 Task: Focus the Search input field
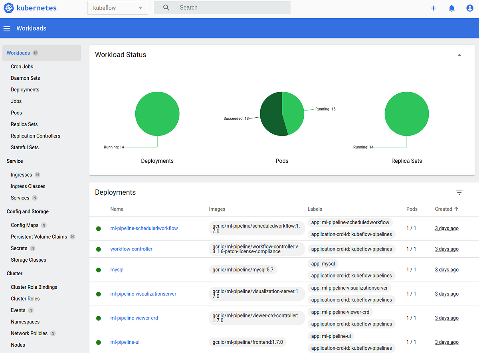pos(222,8)
